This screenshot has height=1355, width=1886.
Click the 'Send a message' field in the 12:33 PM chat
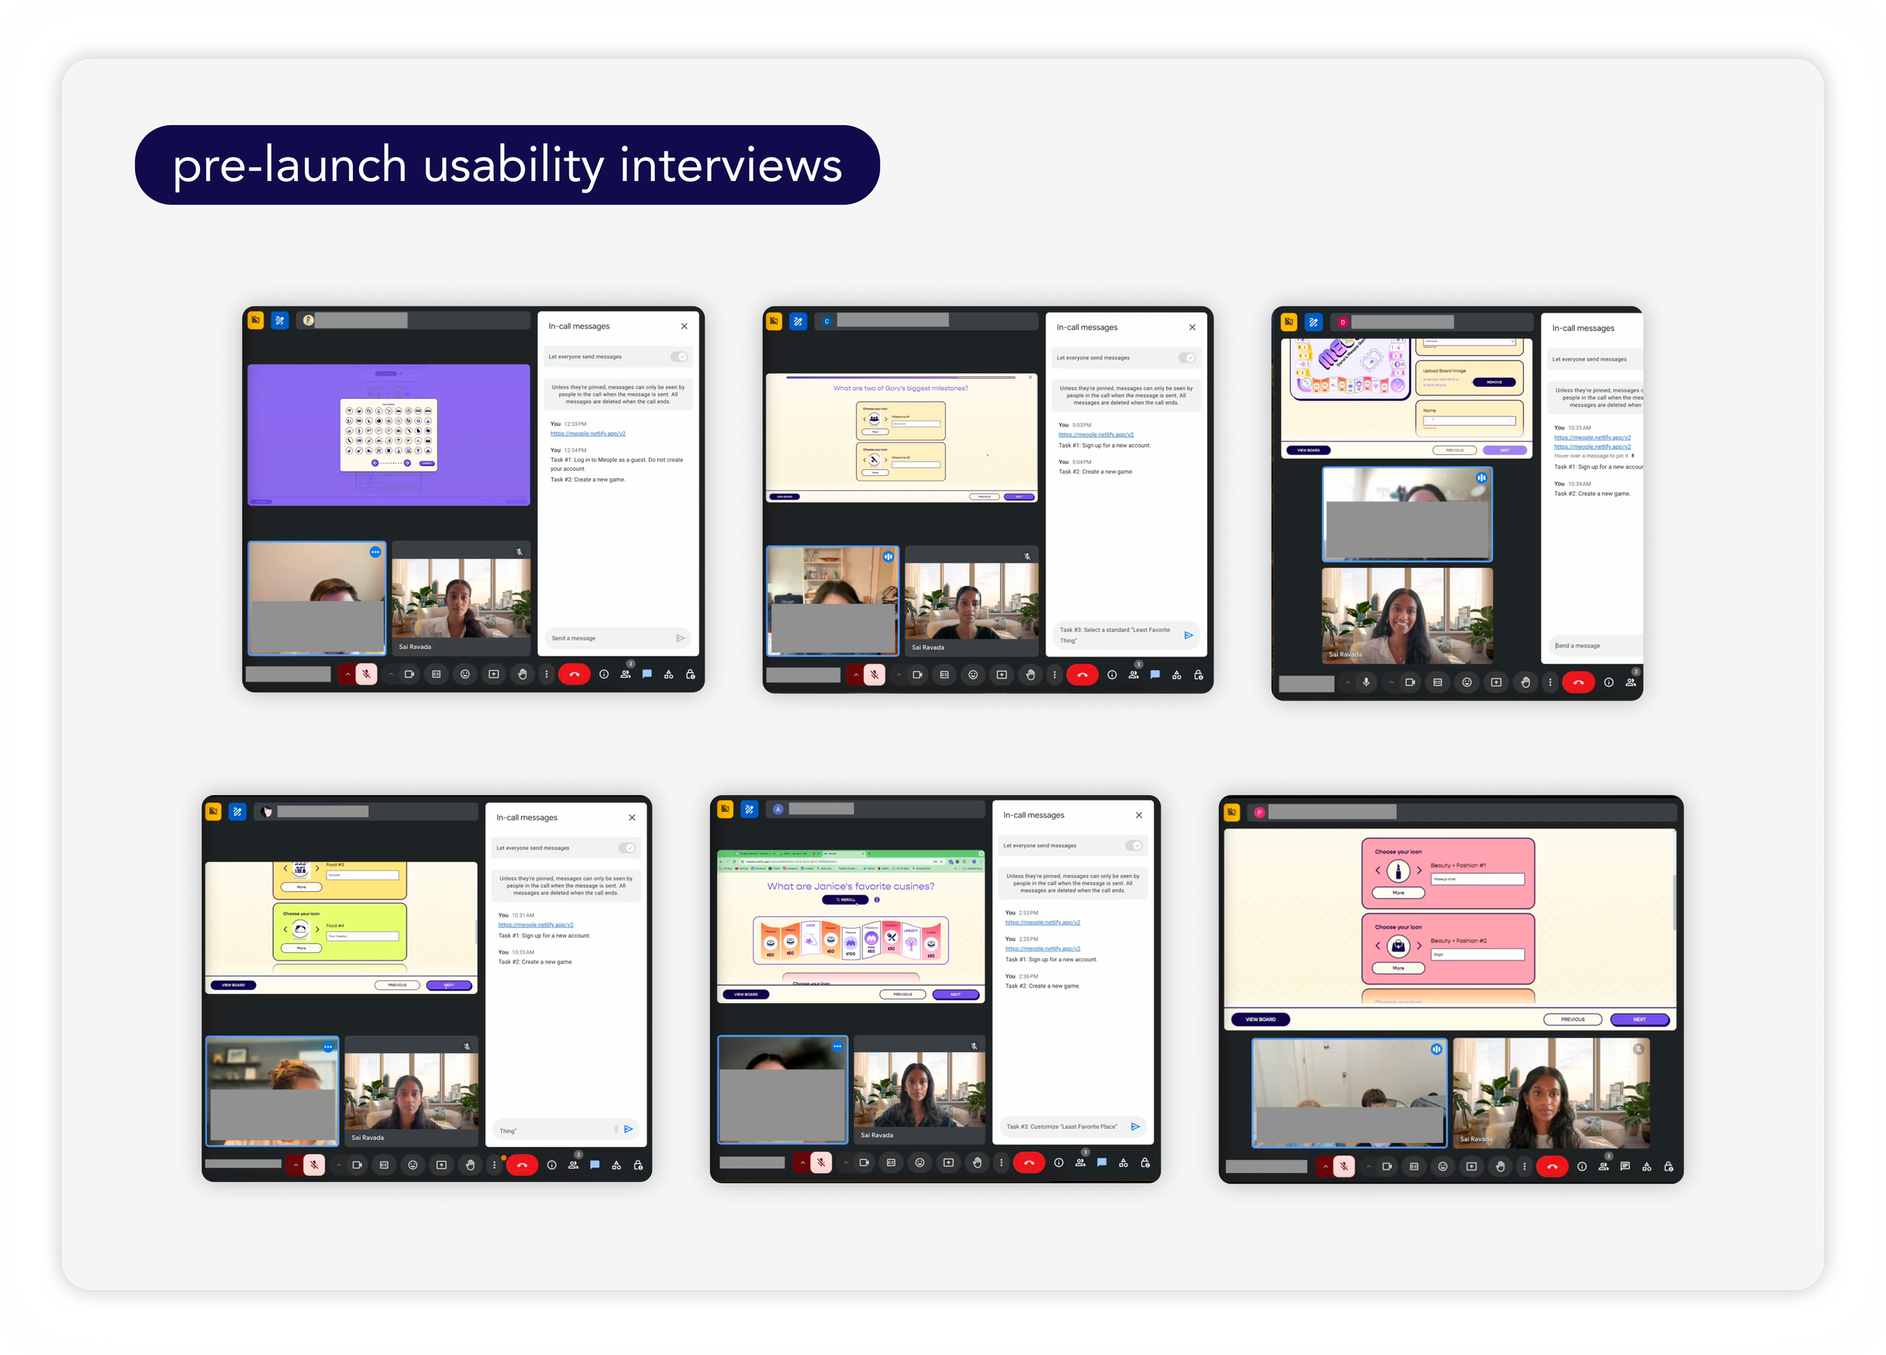tap(607, 638)
